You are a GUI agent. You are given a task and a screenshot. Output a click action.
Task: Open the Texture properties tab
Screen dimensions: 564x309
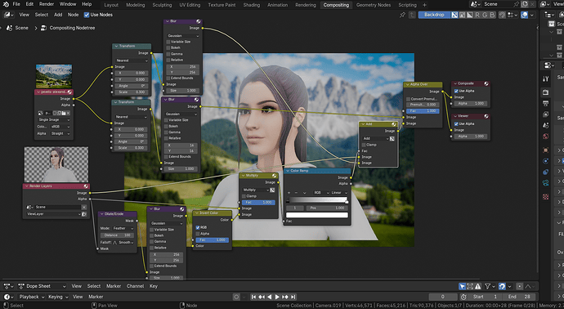(x=546, y=197)
